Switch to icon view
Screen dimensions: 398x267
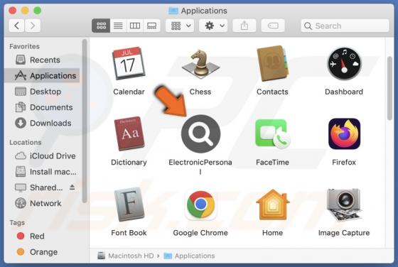pyautogui.click(x=101, y=26)
